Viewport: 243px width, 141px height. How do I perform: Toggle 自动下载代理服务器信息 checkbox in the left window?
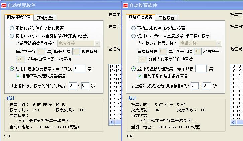pos(19,76)
